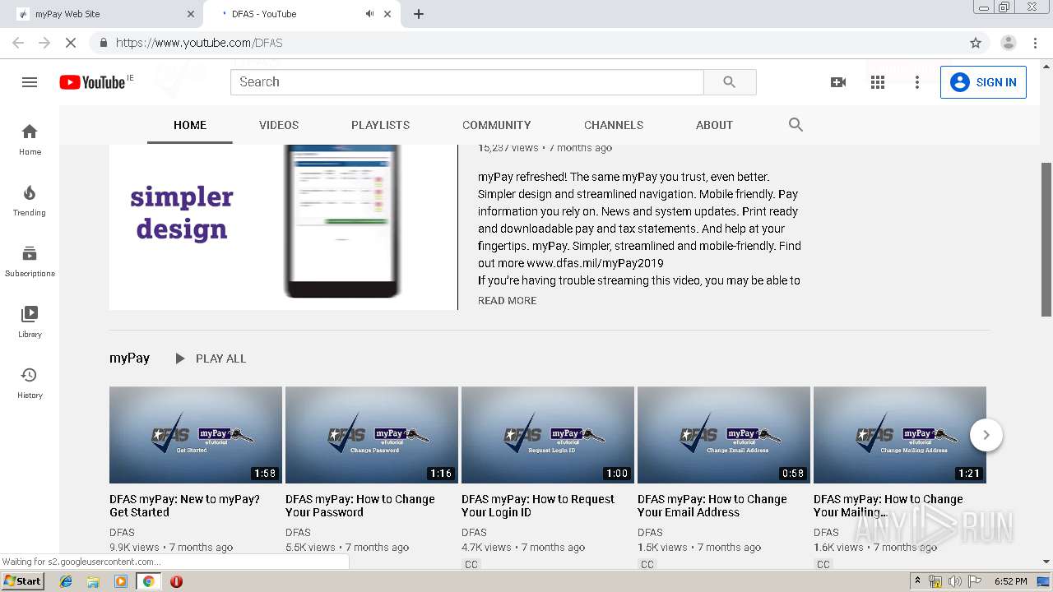This screenshot has height=592, width=1053.
Task: Click the SIGN IN button
Action: [x=983, y=82]
